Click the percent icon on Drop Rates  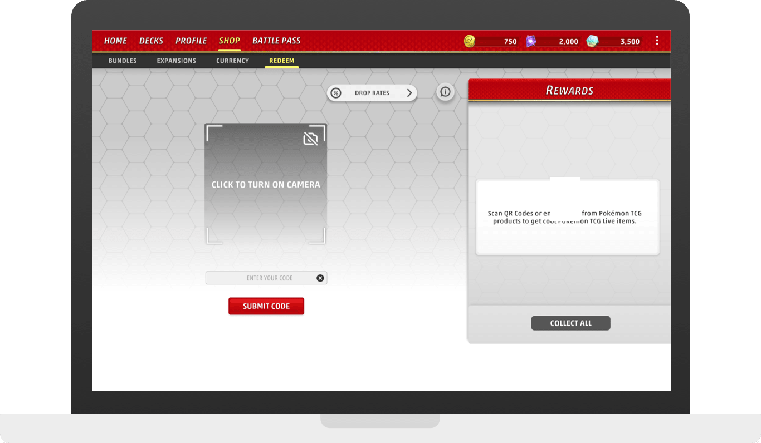(336, 93)
